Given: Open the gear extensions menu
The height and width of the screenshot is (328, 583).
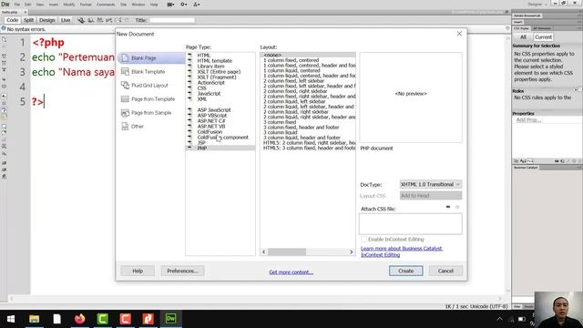Looking at the screenshot, I should tap(184, 4).
